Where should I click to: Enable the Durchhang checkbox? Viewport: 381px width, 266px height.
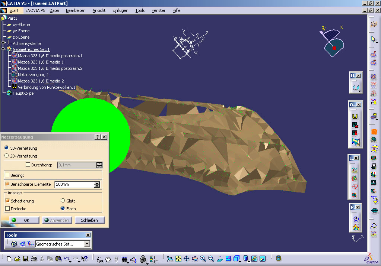point(28,165)
